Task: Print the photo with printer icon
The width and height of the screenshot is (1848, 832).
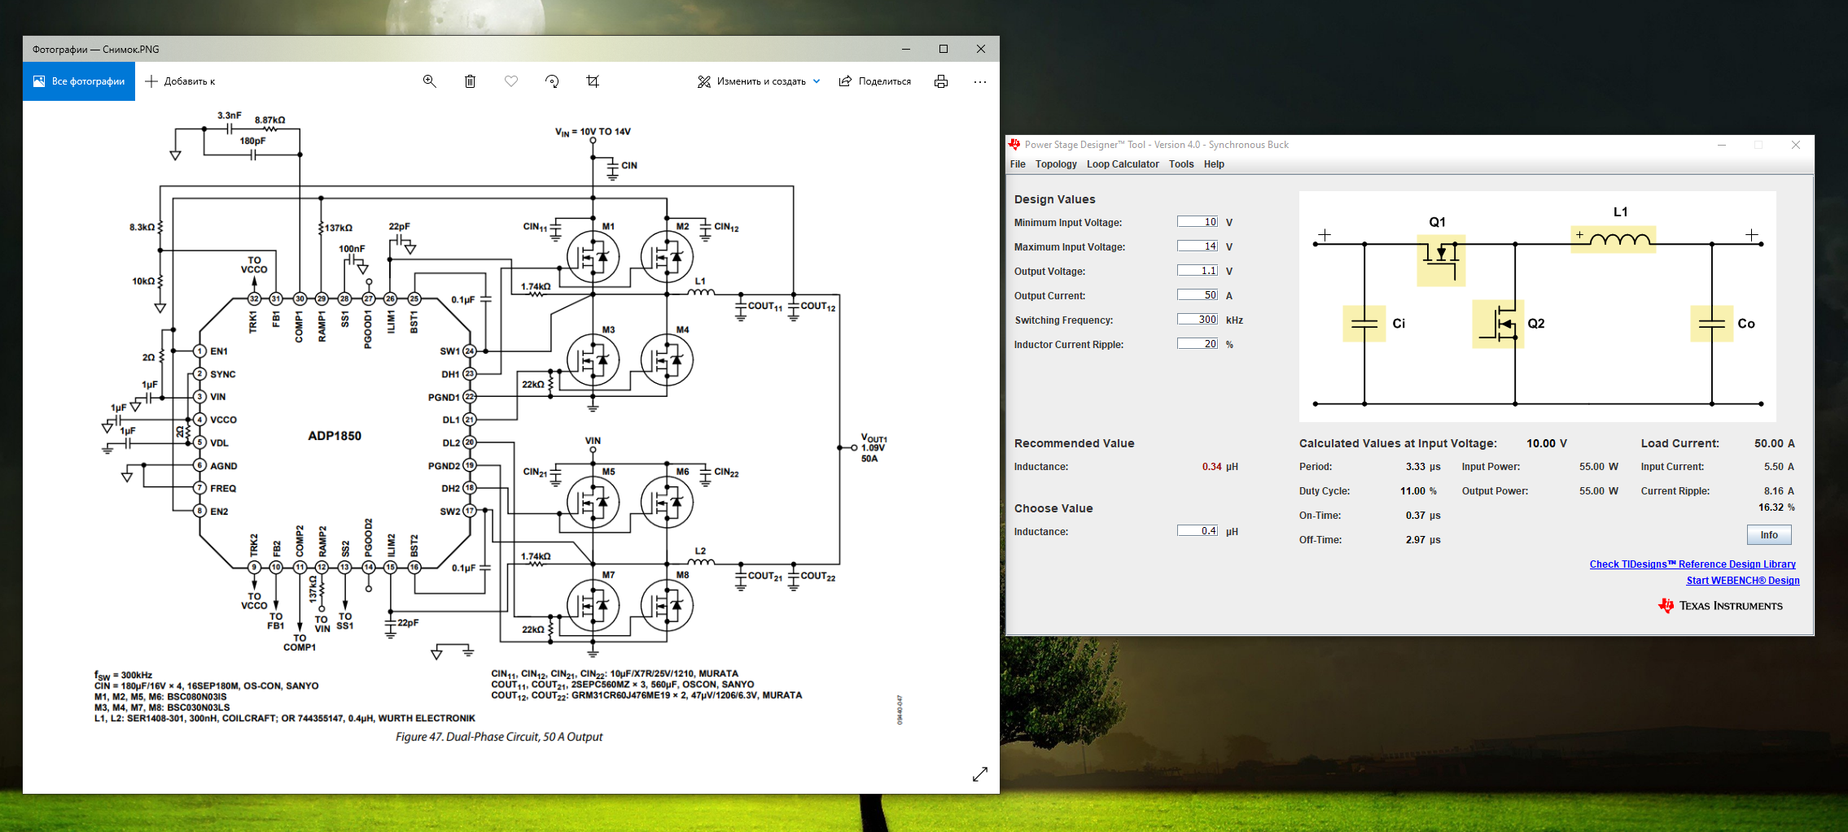Action: [x=941, y=81]
